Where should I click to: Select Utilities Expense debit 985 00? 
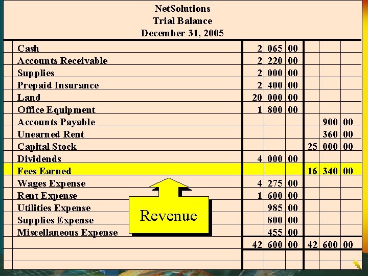pyautogui.click(x=283, y=208)
